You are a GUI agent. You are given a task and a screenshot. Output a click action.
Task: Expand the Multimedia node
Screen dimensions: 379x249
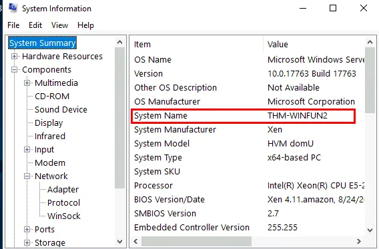click(x=27, y=83)
